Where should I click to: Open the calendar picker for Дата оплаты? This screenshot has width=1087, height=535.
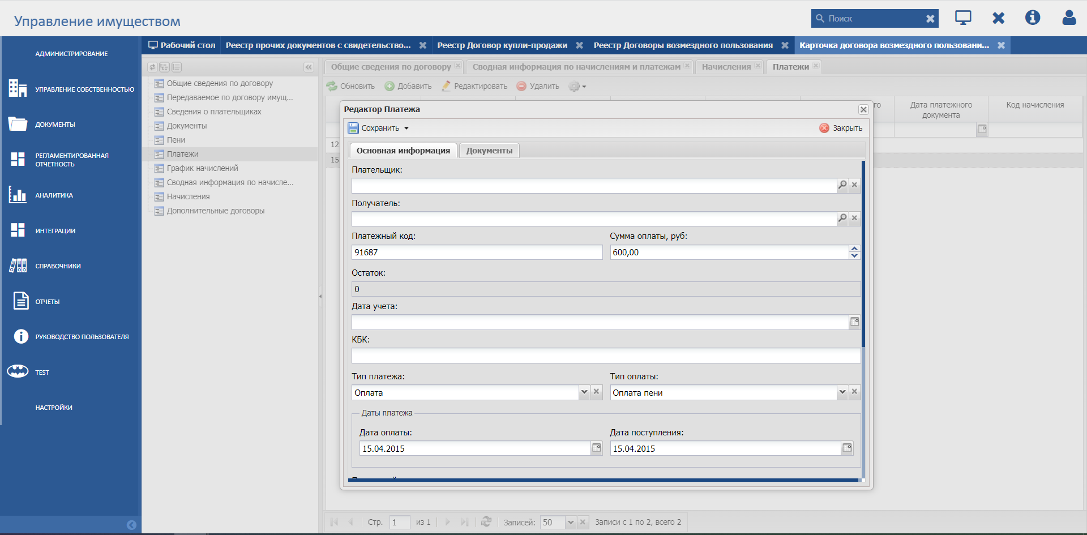pos(597,448)
